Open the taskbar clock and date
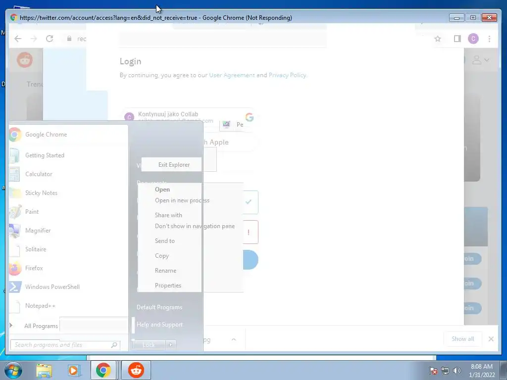 point(482,371)
